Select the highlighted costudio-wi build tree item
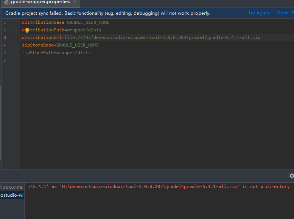This screenshot has height=219, width=294. click(x=12, y=195)
